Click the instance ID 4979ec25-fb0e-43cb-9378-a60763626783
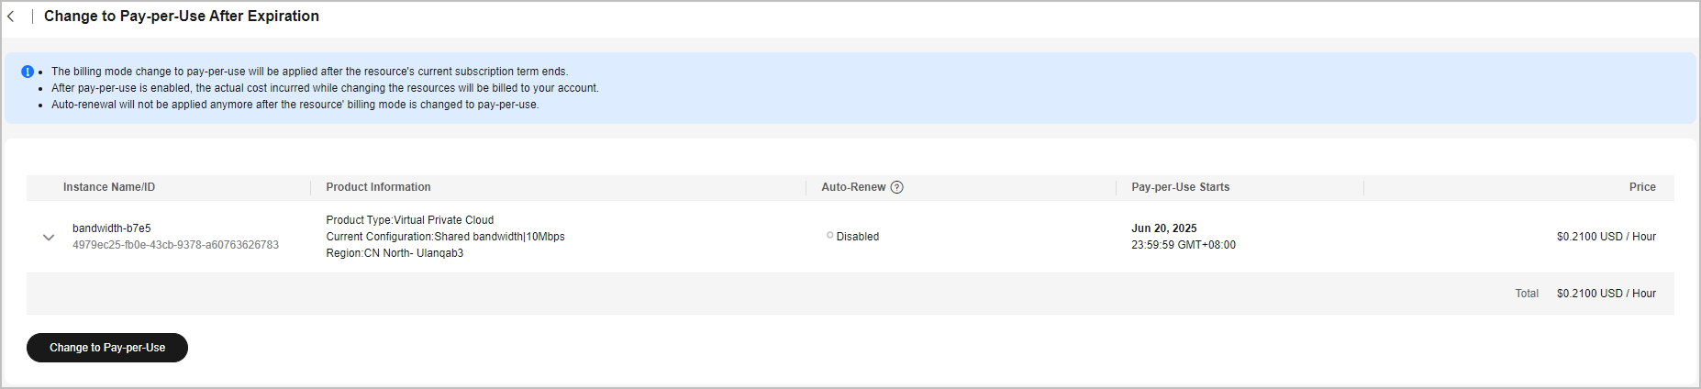 point(176,245)
